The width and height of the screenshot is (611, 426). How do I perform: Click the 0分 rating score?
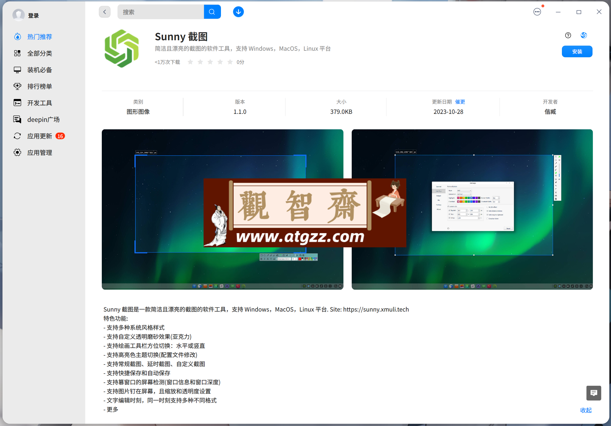click(241, 62)
